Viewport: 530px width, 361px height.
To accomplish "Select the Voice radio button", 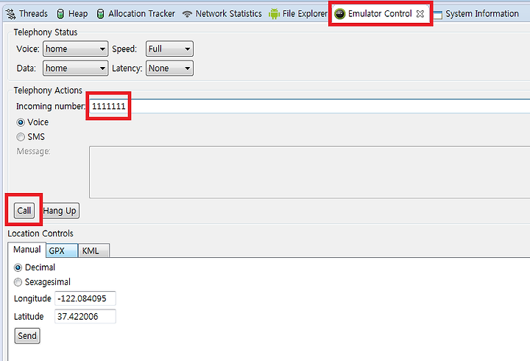I will 21,122.
